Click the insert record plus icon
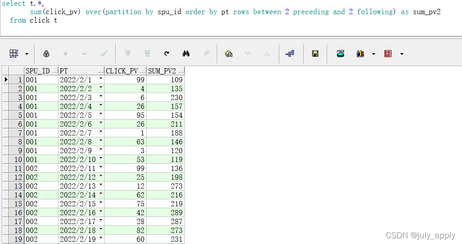The width and height of the screenshot is (462, 244). pos(66,54)
